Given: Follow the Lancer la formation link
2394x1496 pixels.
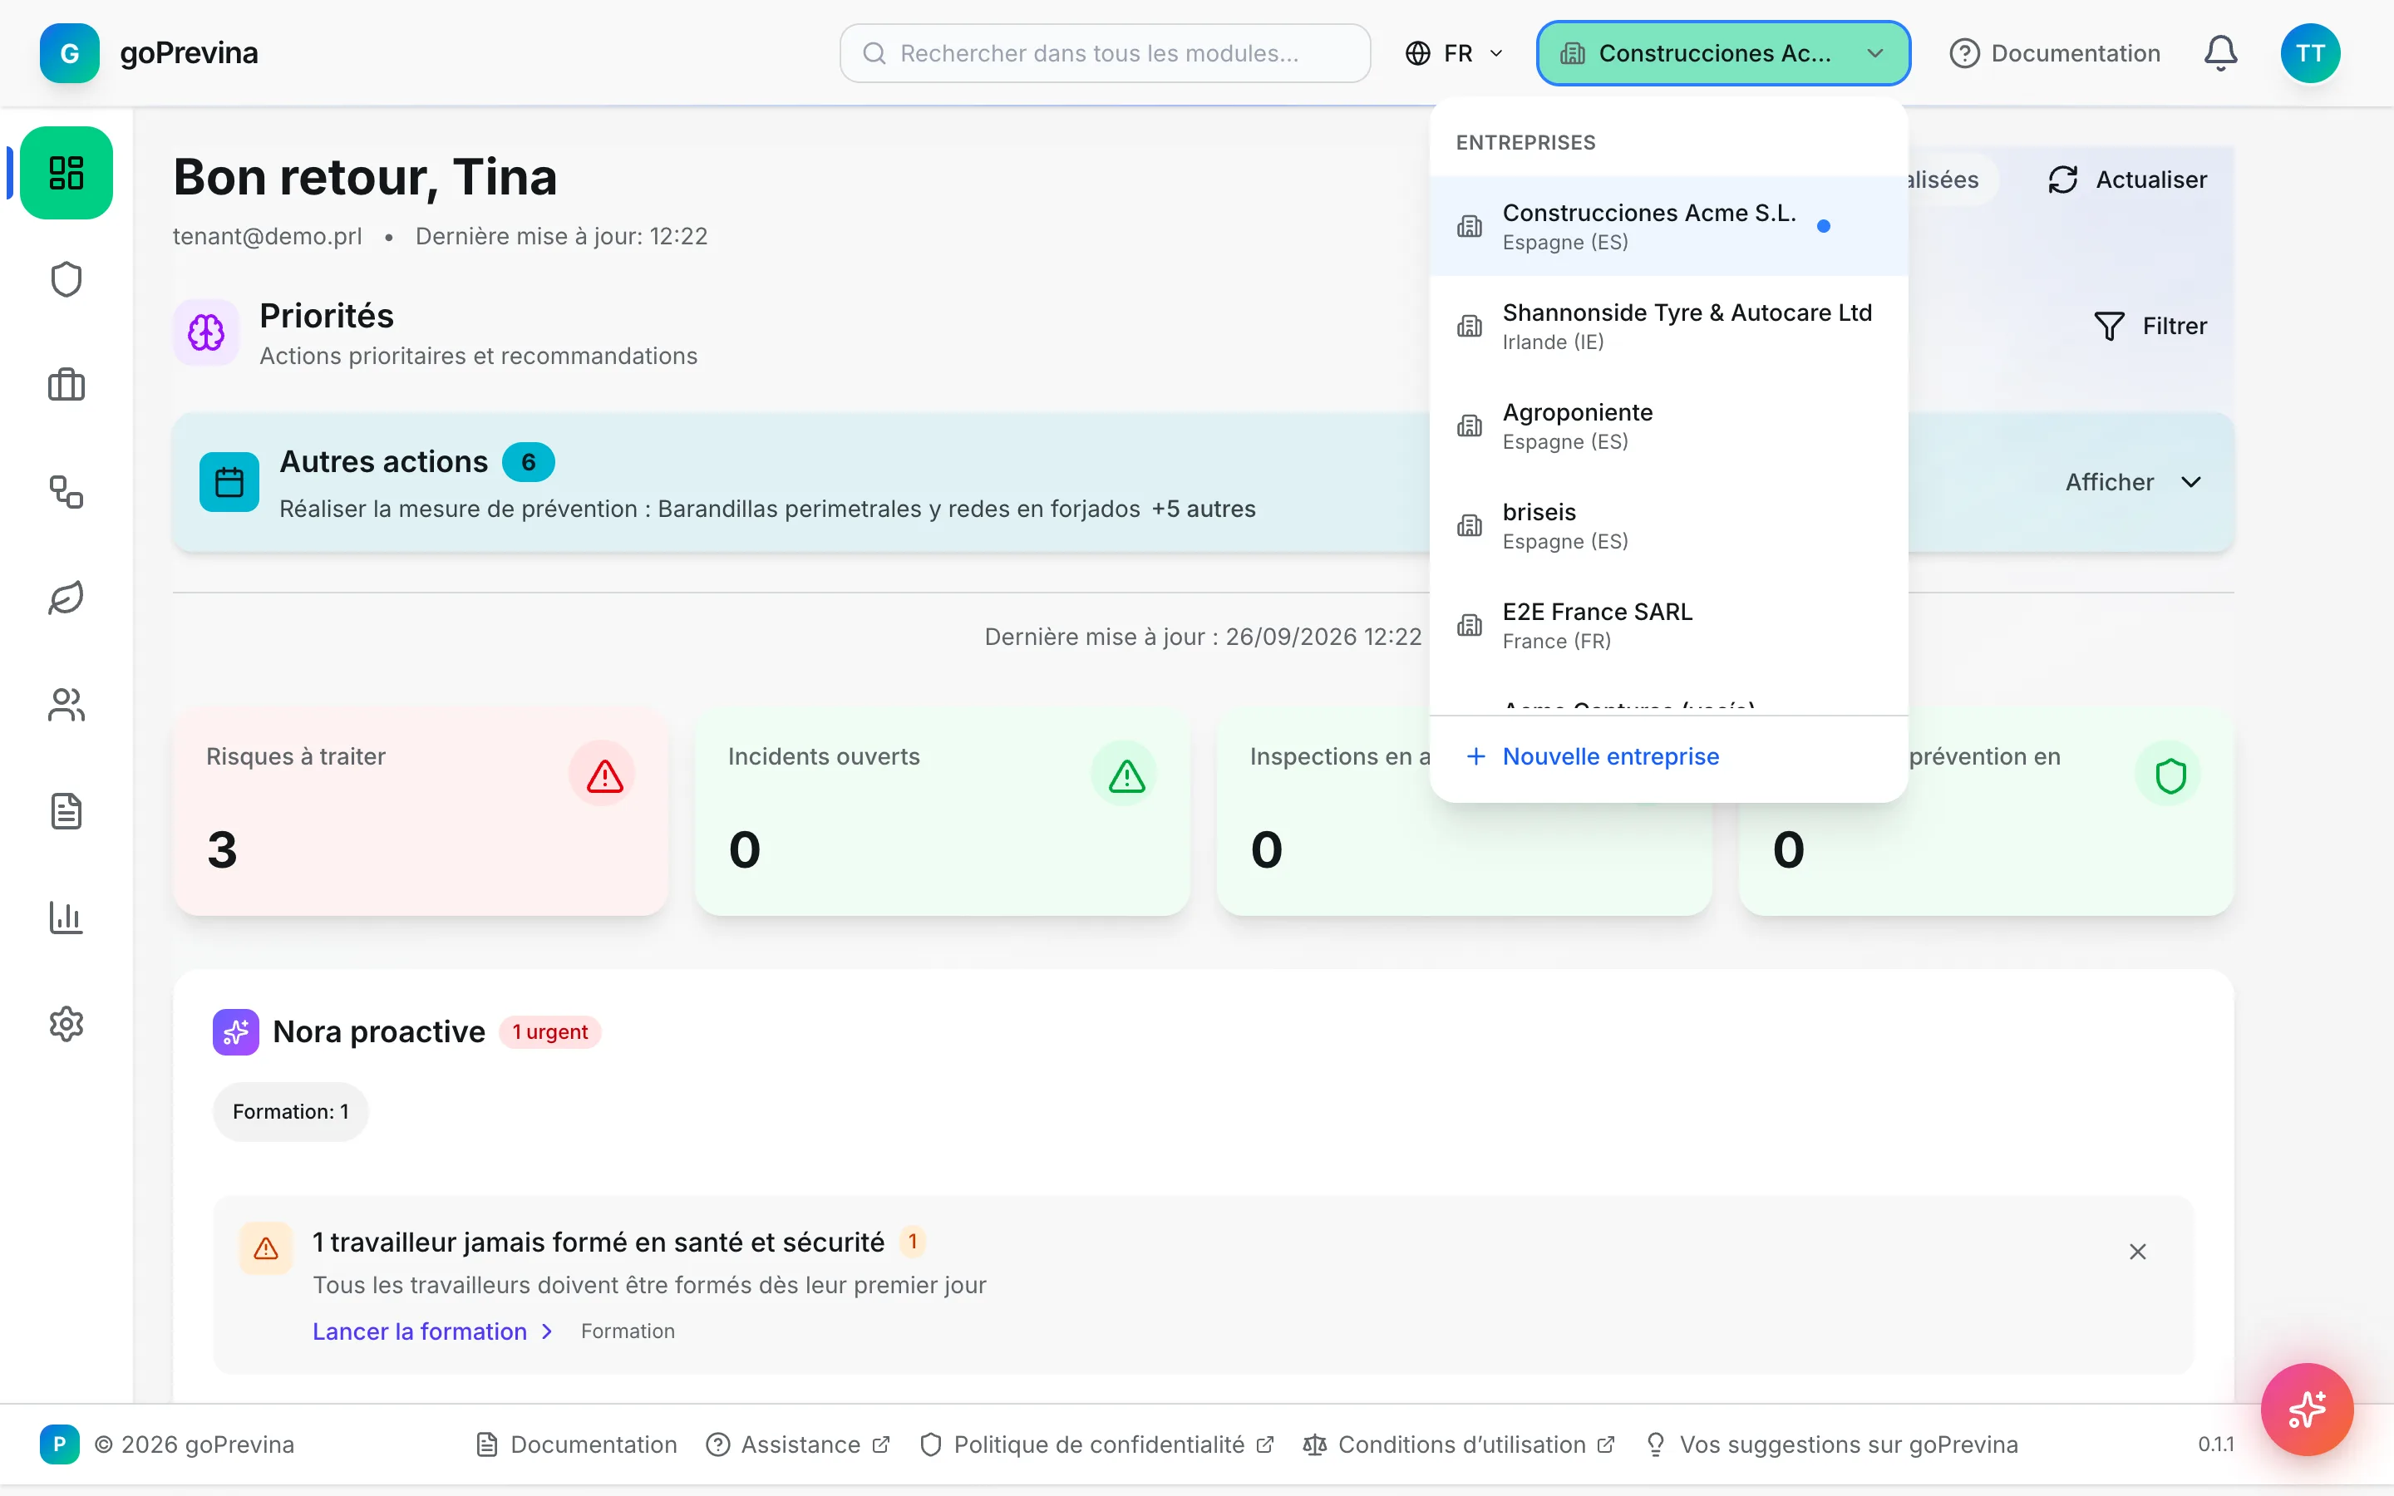Looking at the screenshot, I should tap(432, 1331).
